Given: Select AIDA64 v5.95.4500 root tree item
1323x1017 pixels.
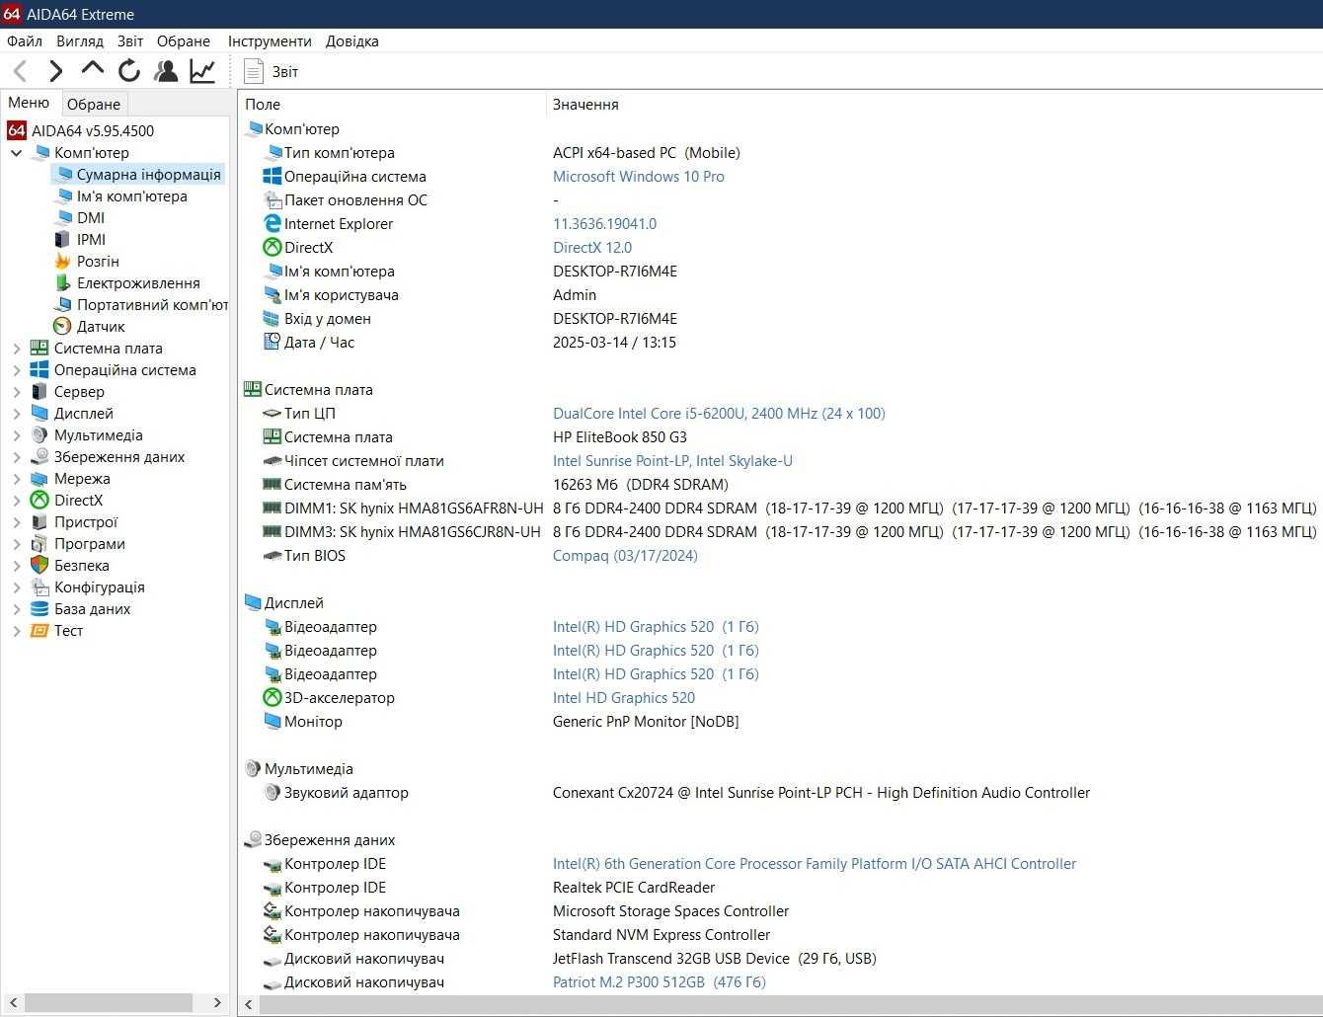Looking at the screenshot, I should click(92, 130).
